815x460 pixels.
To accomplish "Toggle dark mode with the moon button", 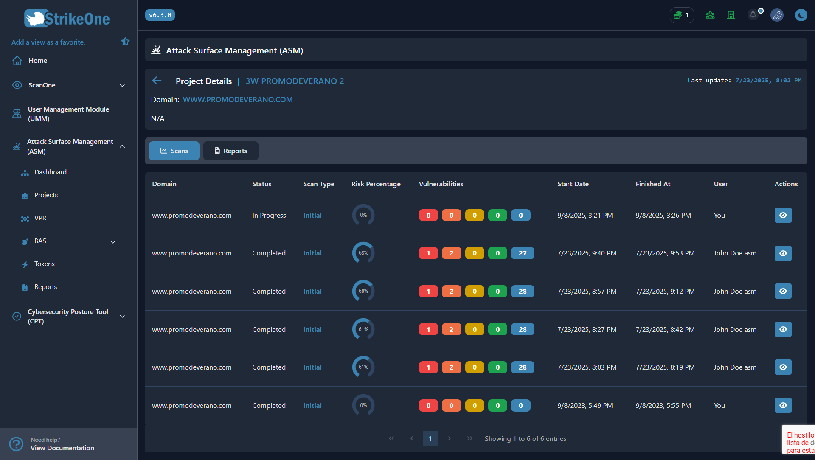I will 801,15.
